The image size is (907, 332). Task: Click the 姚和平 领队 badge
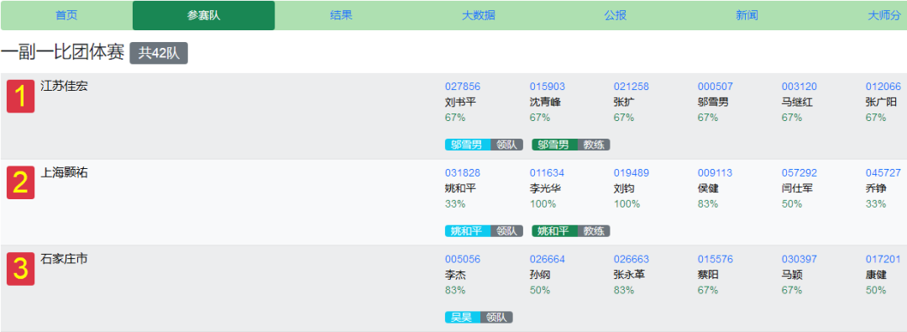click(485, 231)
